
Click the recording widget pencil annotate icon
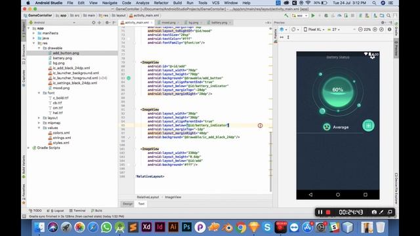coord(382,212)
